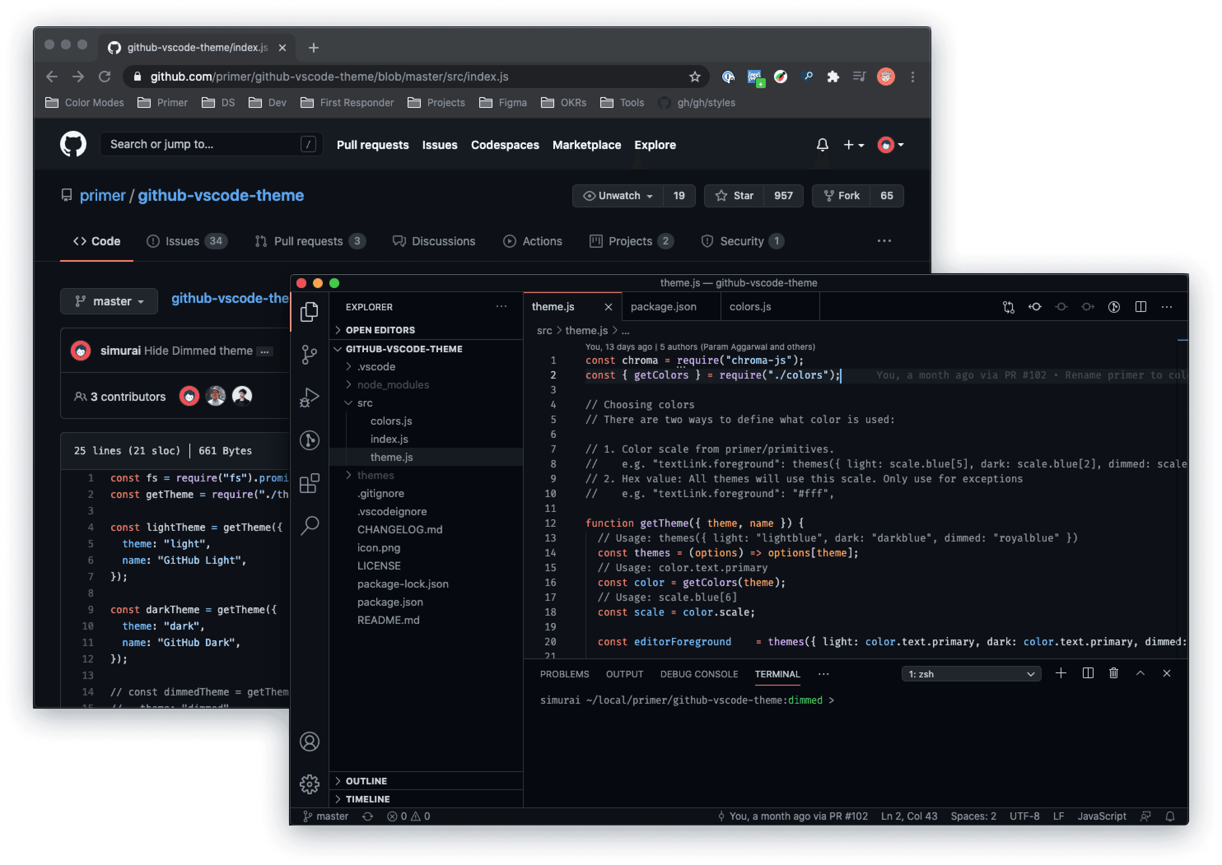
Task: Open the master branch dropdown
Action: tap(109, 302)
